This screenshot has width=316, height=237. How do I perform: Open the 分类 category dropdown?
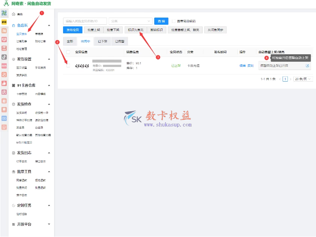pos(130,21)
